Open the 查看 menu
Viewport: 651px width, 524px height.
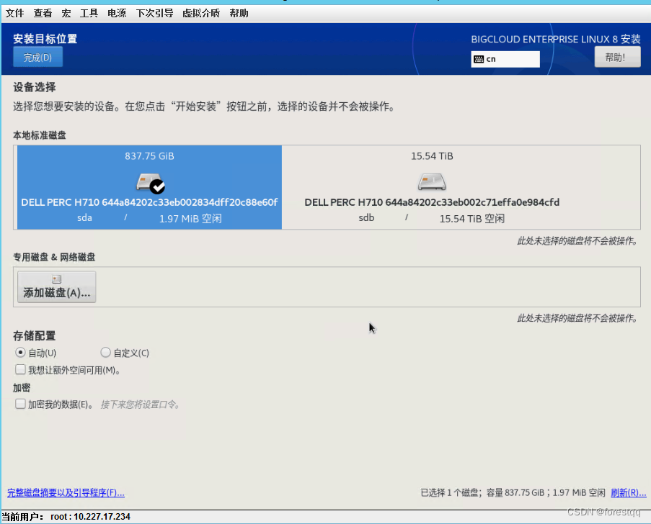pos(43,13)
